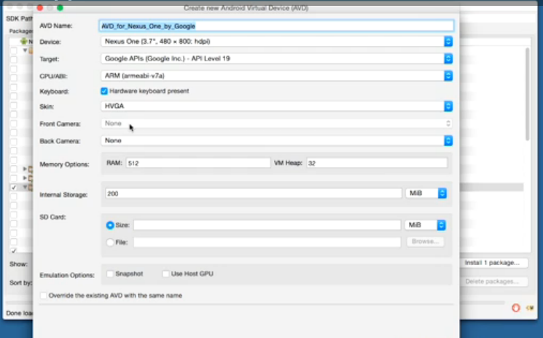This screenshot has width=543, height=338.
Task: Click the SD Card File path field
Action: click(x=267, y=242)
